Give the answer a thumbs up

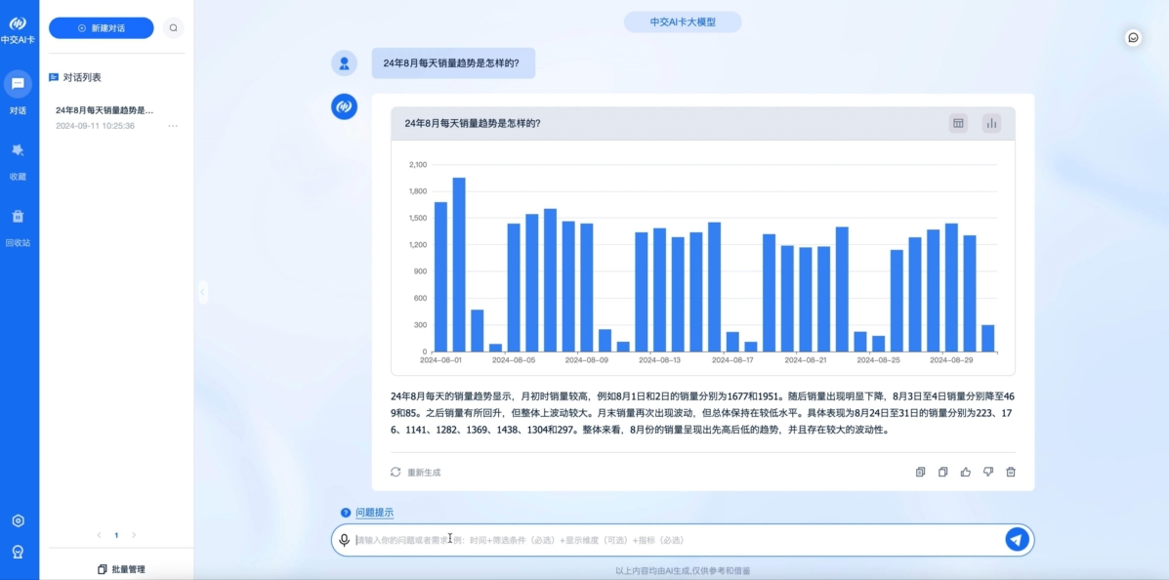pos(965,472)
